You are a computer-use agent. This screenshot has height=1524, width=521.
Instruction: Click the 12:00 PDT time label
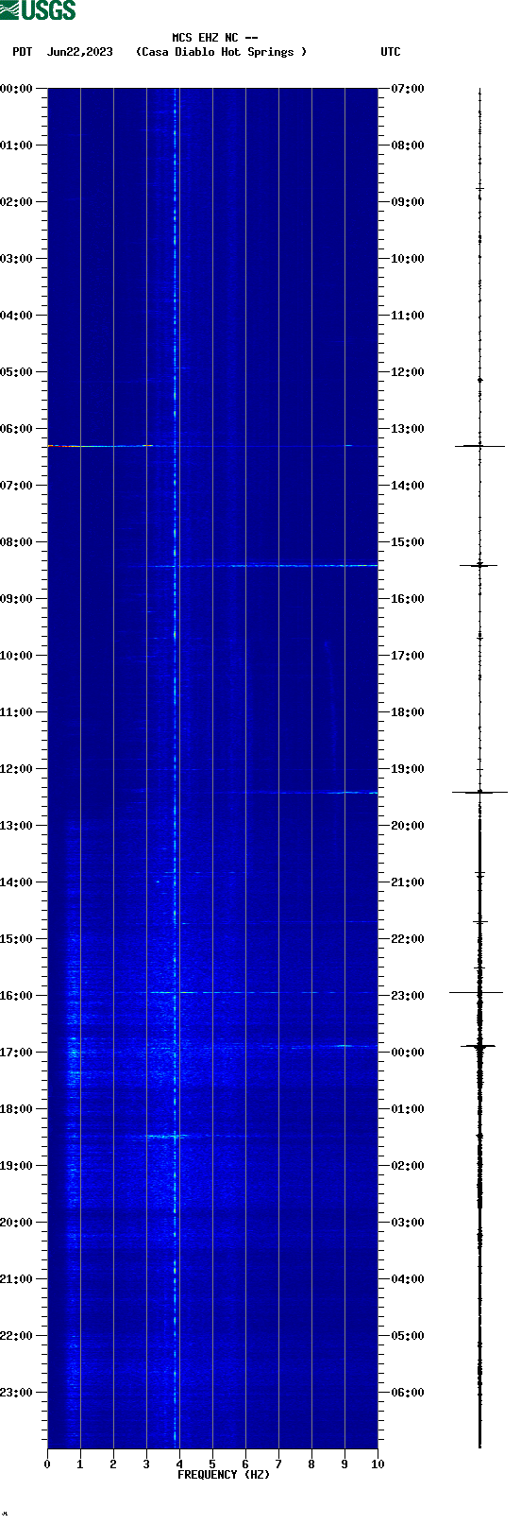17,769
